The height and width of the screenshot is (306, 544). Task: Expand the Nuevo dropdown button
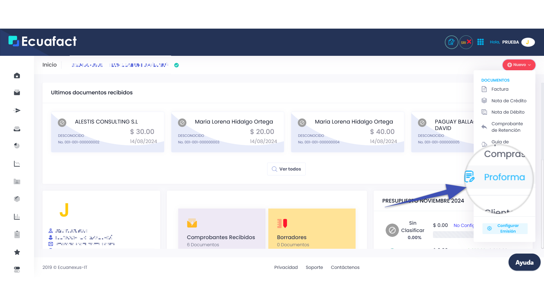point(519,65)
